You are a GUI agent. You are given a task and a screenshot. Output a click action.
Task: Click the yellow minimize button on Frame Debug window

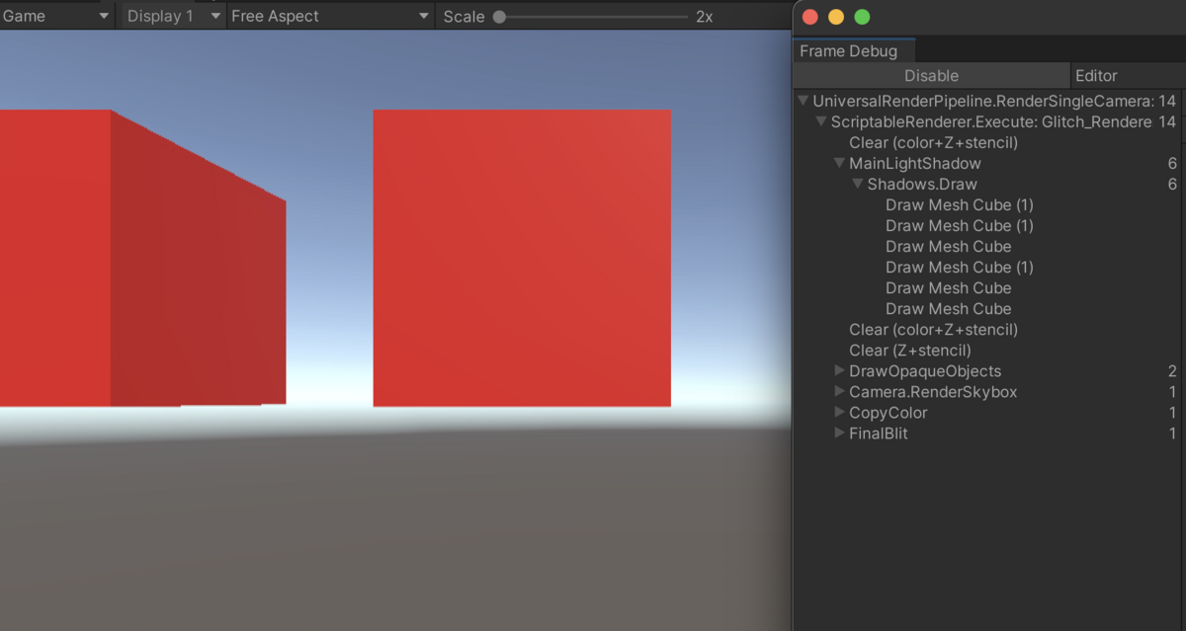834,17
